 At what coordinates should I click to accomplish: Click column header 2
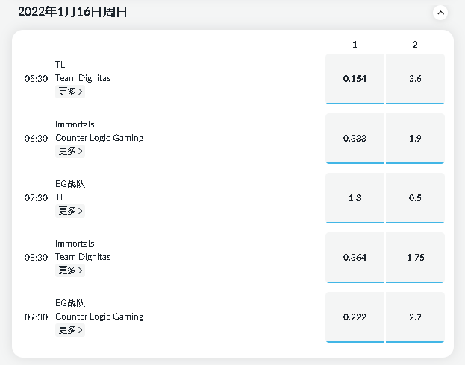coord(415,45)
